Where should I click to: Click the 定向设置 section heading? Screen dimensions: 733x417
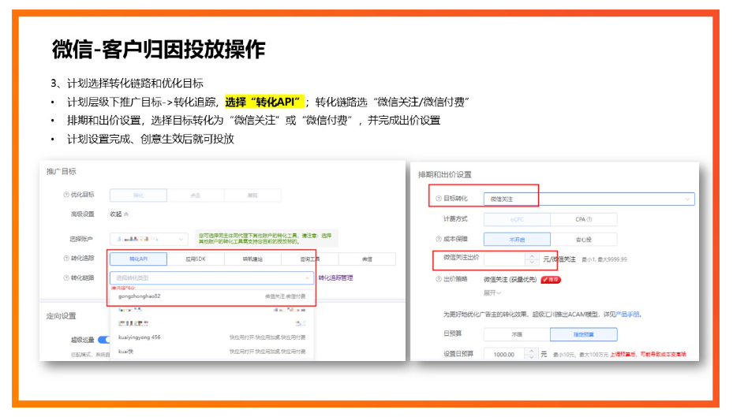pyautogui.click(x=61, y=316)
